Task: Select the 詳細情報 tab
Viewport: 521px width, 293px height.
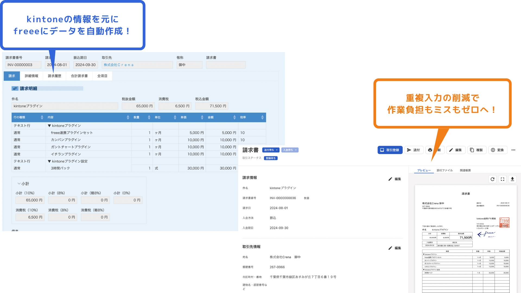Action: point(31,76)
